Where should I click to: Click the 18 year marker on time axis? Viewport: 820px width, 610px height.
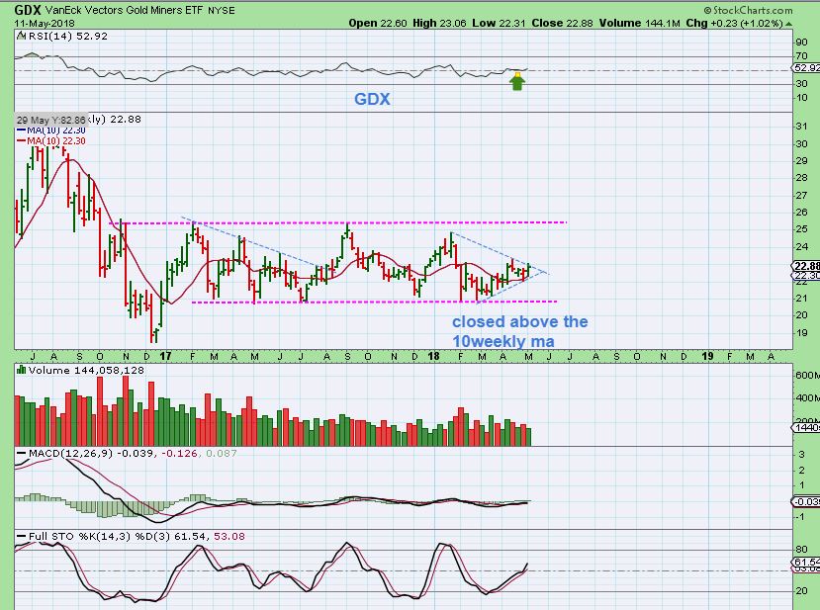[433, 356]
